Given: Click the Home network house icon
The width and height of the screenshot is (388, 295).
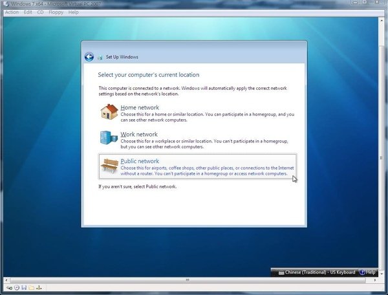Looking at the screenshot, I should [x=109, y=112].
